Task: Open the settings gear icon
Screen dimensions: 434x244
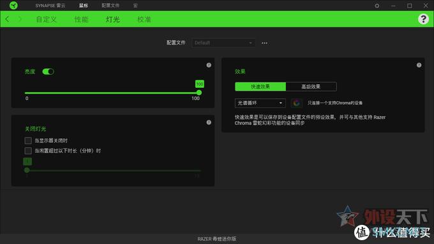Action: point(377,6)
